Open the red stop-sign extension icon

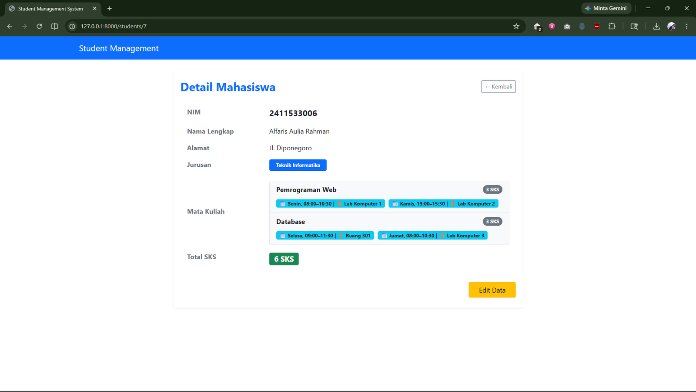597,26
